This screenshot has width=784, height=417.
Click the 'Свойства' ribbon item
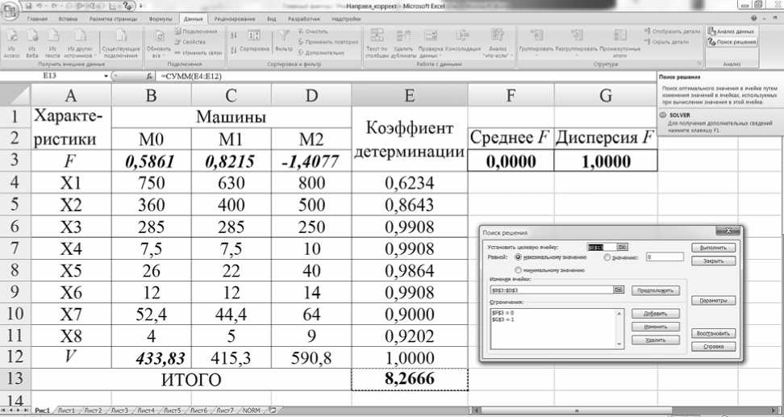point(190,41)
